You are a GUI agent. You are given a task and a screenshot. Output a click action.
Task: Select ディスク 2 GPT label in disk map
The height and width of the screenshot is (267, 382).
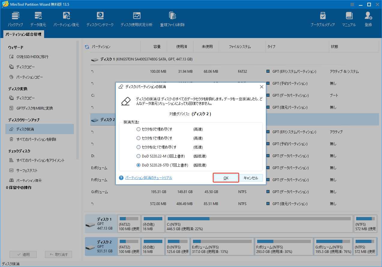coord(101,247)
